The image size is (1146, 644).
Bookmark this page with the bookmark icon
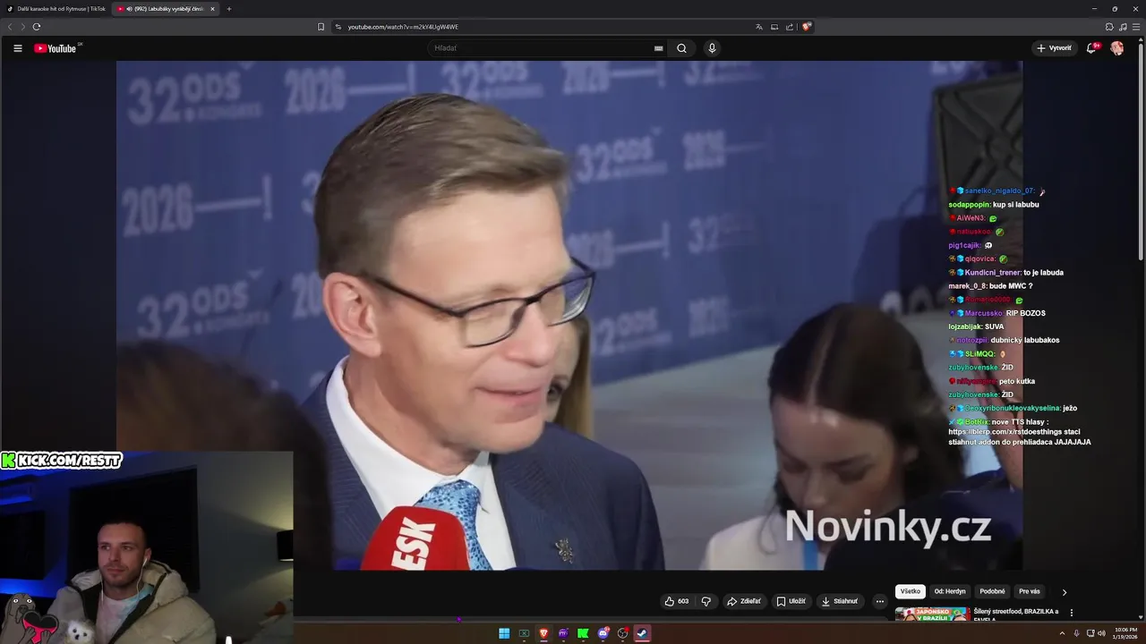[x=321, y=27]
